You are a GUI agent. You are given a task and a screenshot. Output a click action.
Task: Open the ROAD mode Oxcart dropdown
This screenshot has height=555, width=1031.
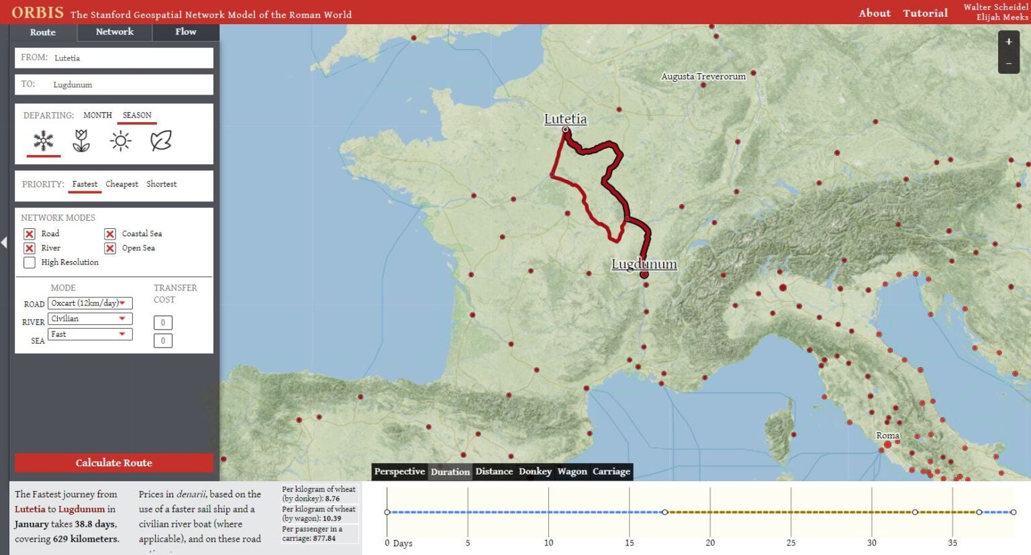click(89, 303)
